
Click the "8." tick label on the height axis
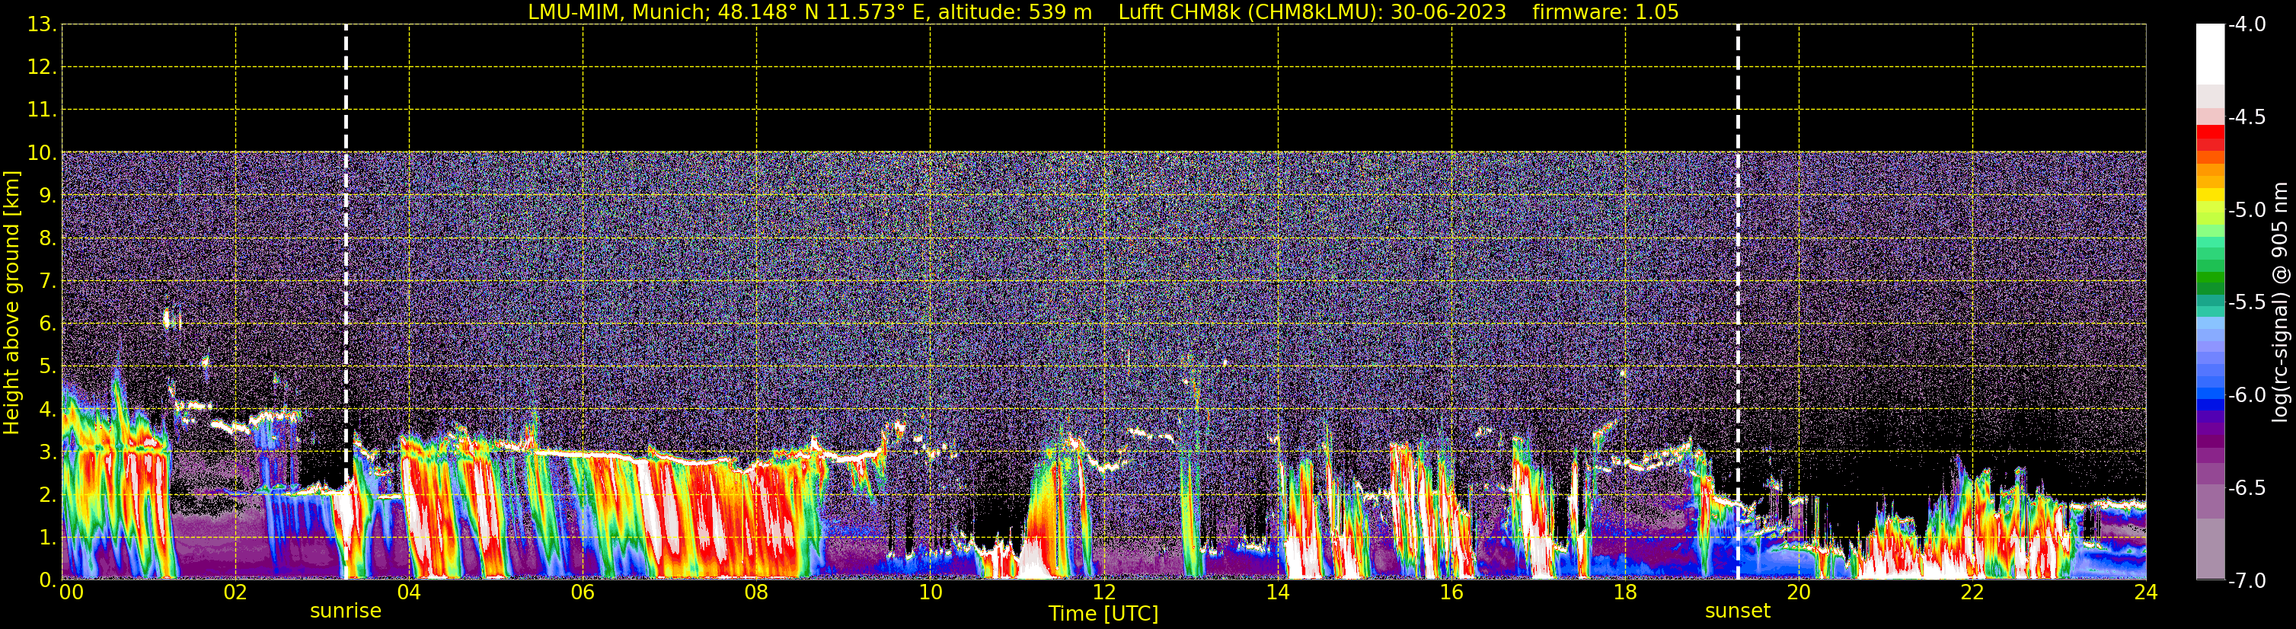click(x=47, y=238)
